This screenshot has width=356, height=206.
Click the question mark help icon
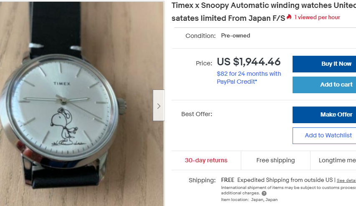tap(264, 194)
